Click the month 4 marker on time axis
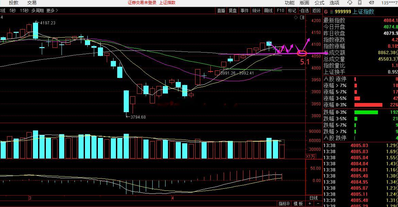Screen dimensions: 398x207 [173, 198]
